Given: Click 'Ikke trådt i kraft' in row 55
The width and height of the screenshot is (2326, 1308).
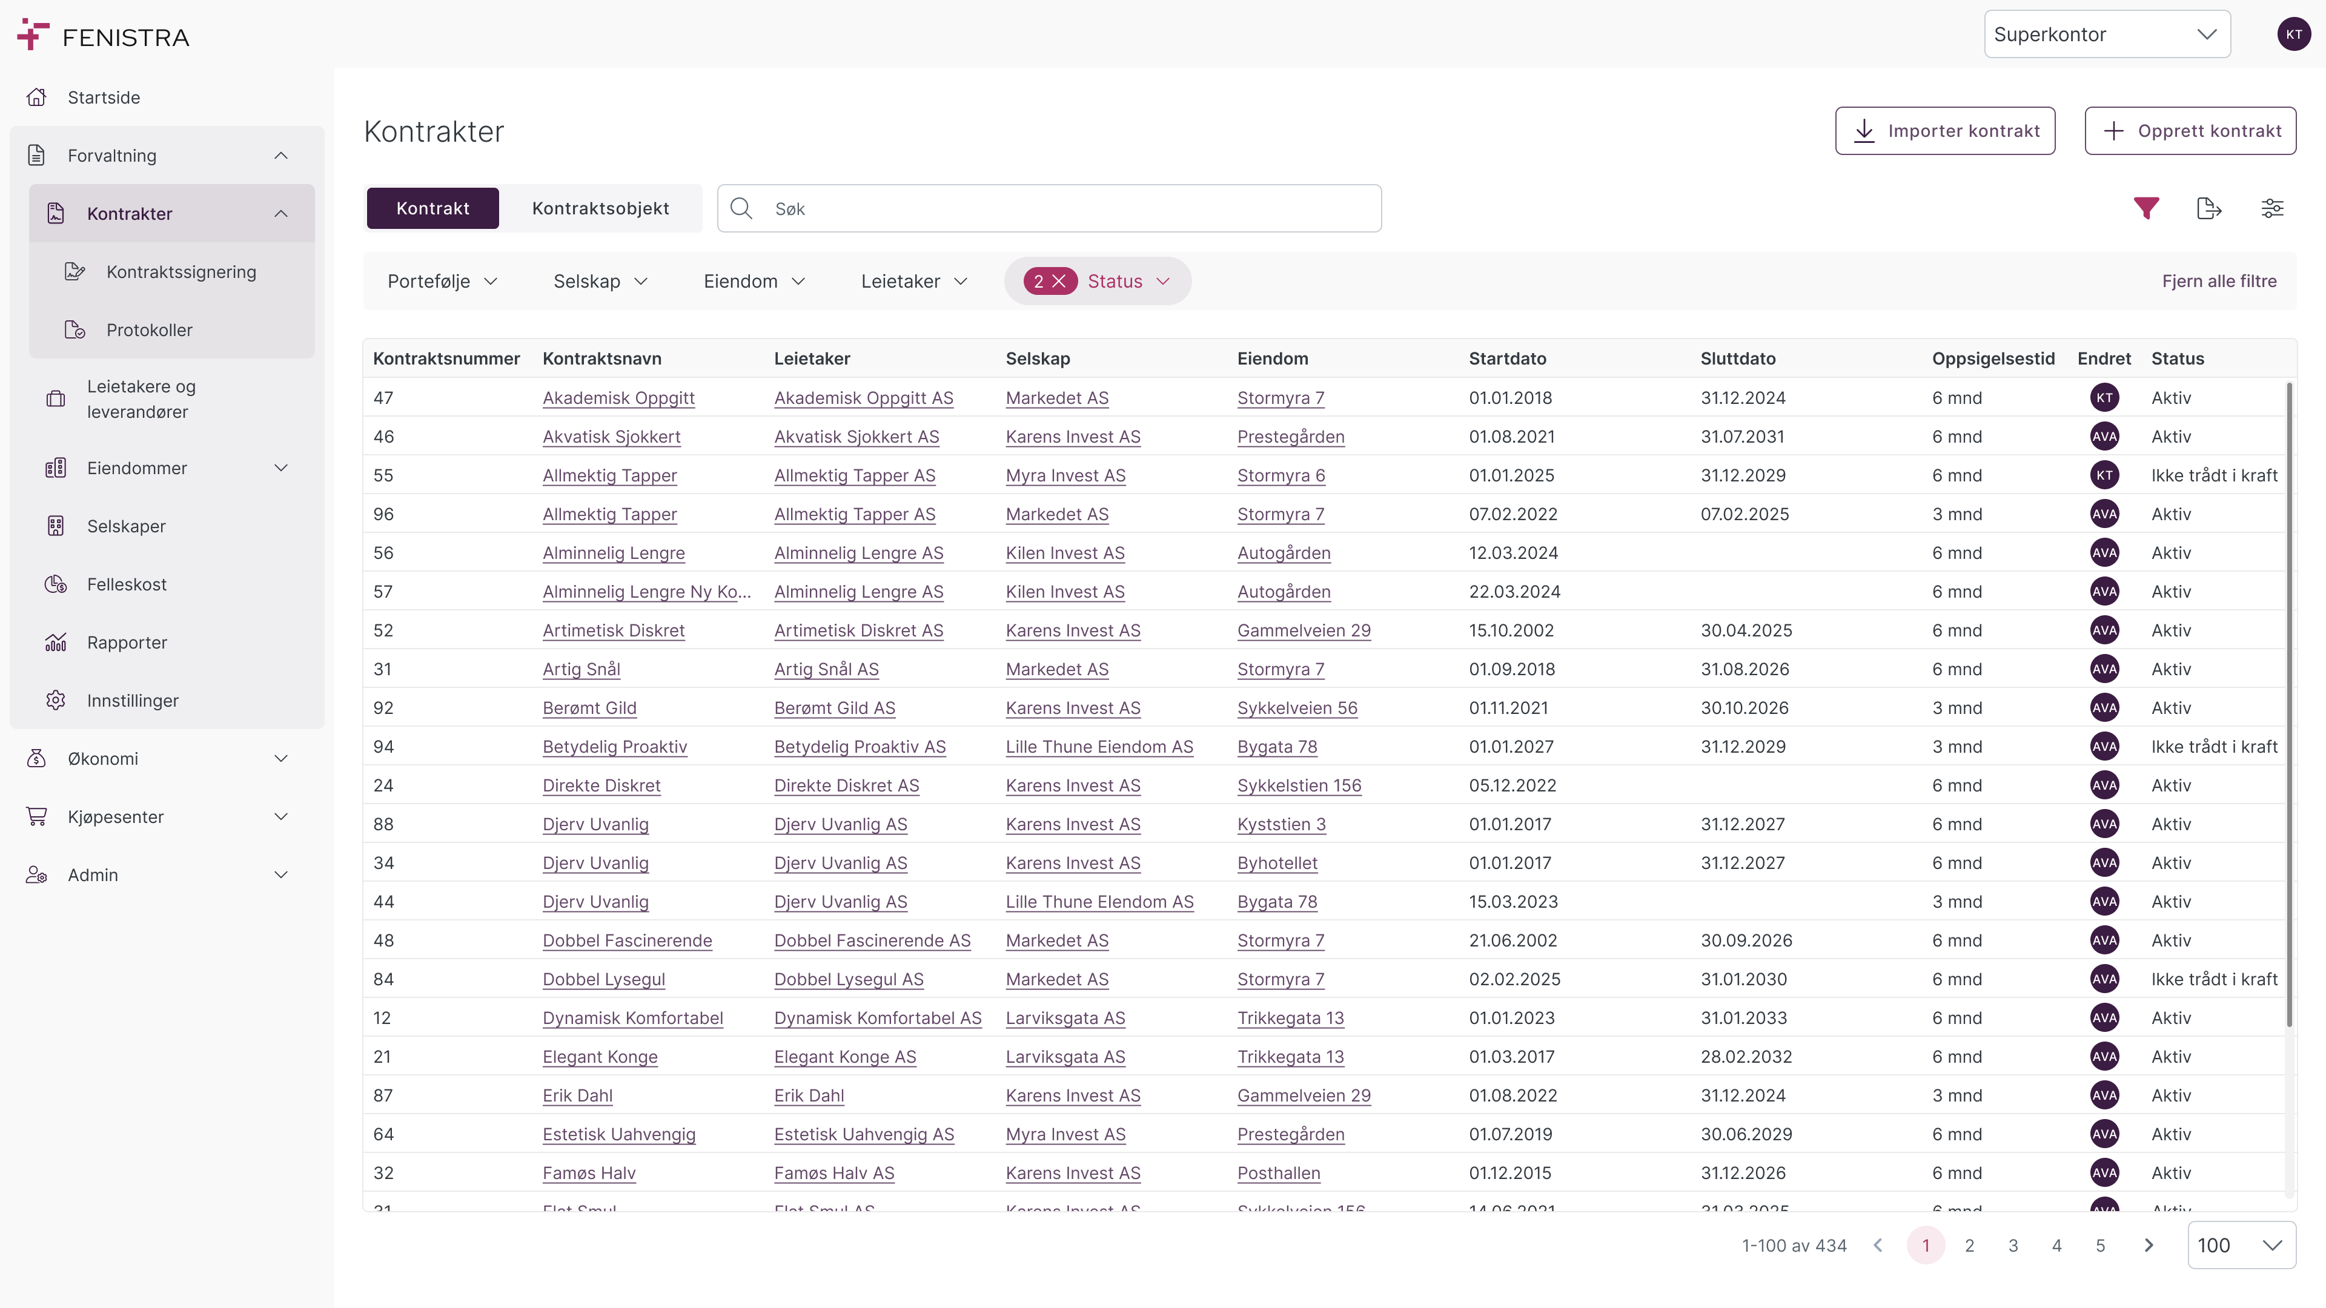Looking at the screenshot, I should pos(2214,476).
